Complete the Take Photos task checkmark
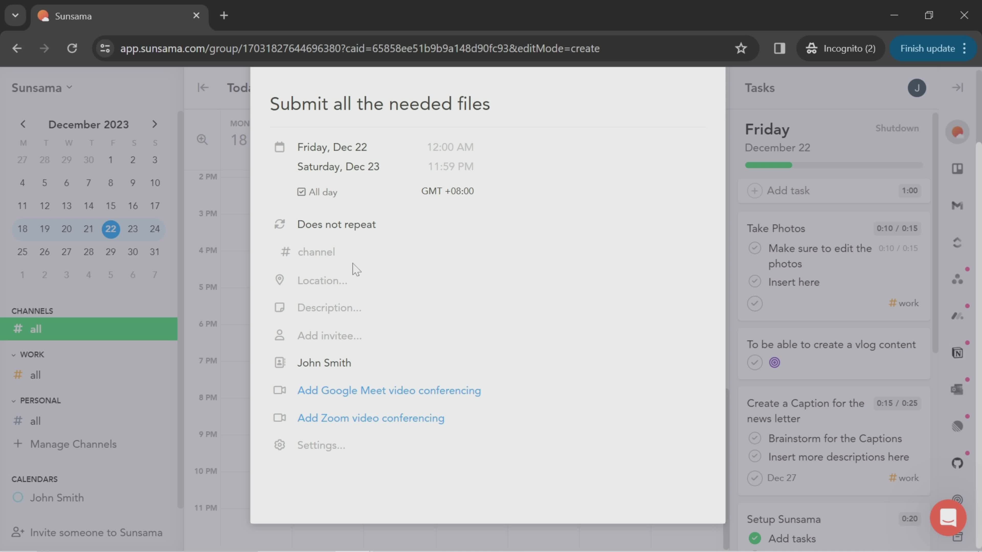Viewport: 982px width, 552px height. pos(754,304)
